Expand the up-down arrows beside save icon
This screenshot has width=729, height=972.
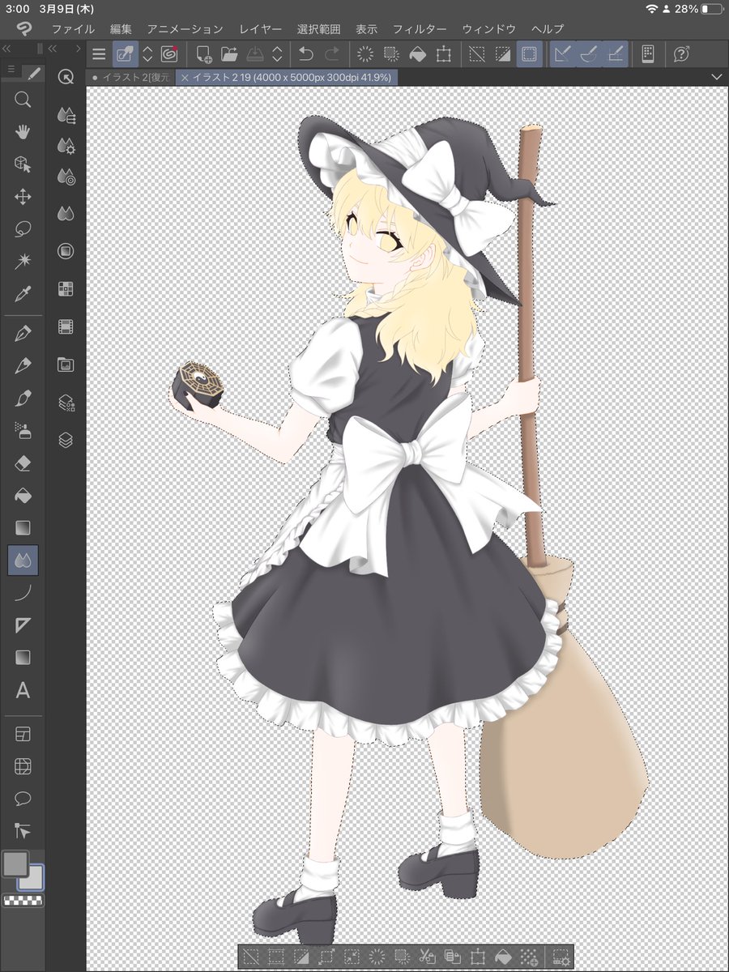277,54
